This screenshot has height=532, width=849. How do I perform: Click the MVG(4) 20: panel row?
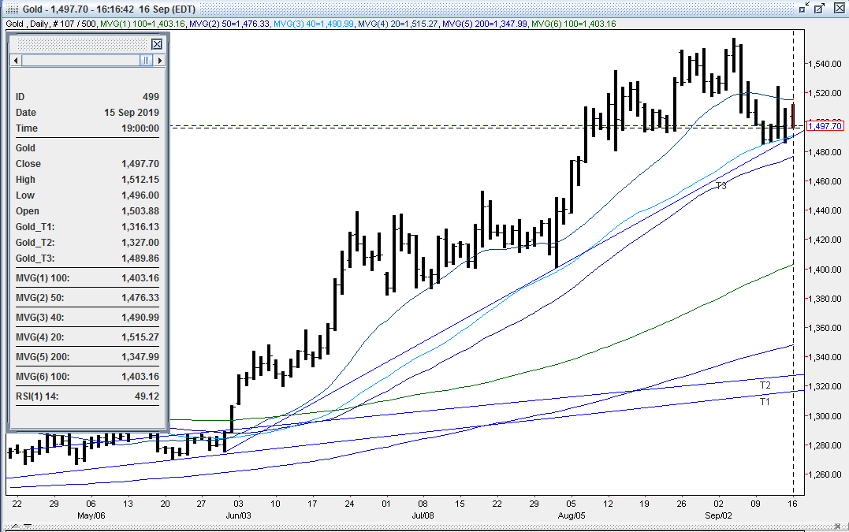click(x=88, y=337)
